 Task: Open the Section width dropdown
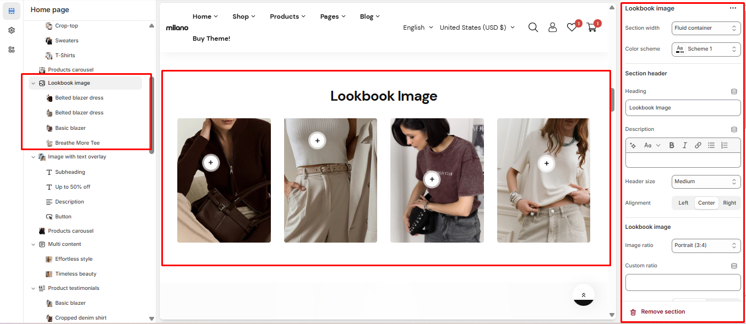pyautogui.click(x=706, y=28)
